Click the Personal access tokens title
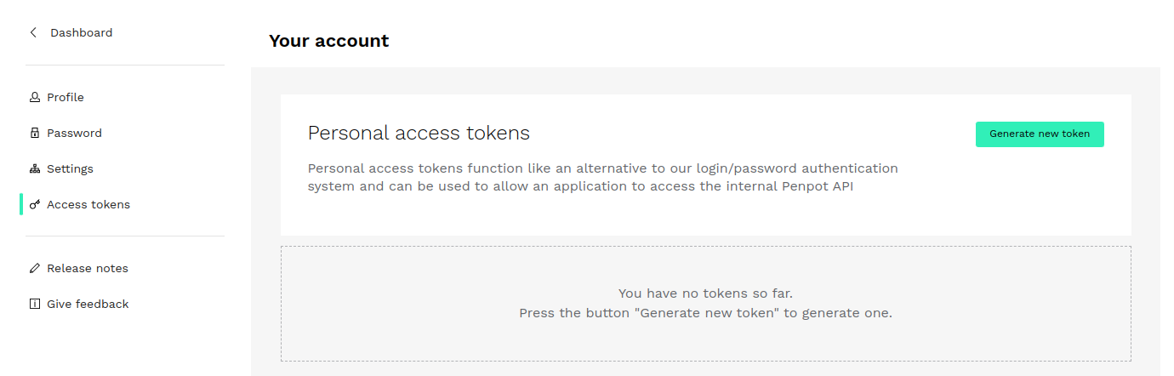 419,133
